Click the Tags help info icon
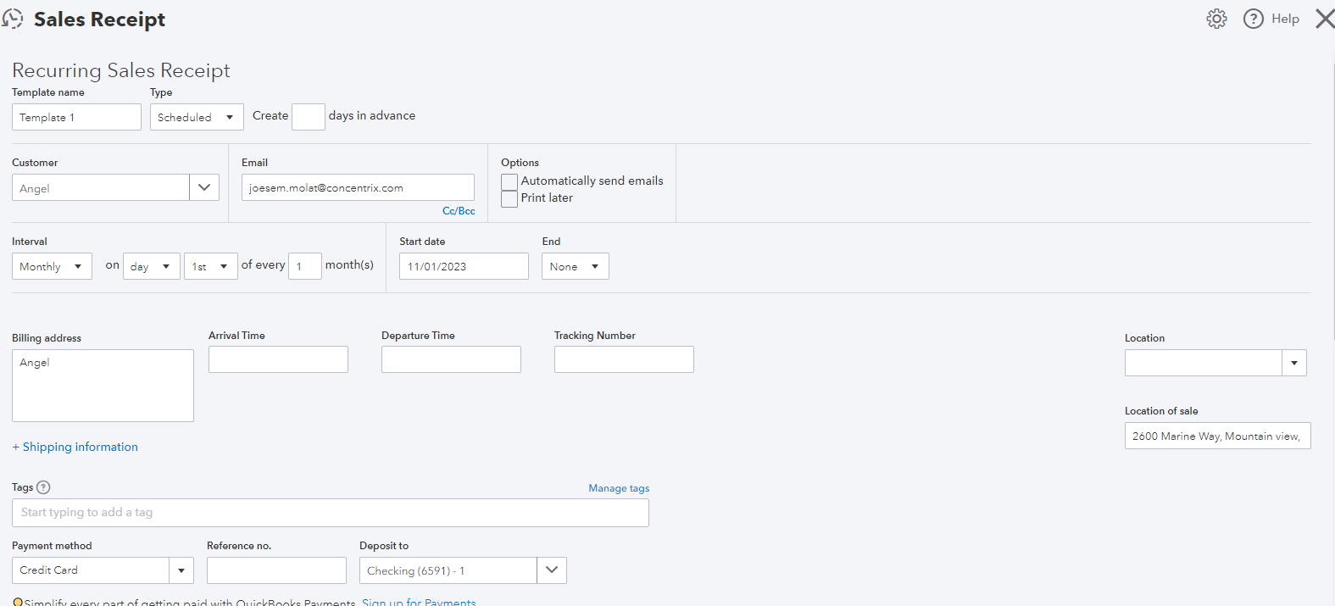This screenshot has width=1335, height=606. click(44, 487)
